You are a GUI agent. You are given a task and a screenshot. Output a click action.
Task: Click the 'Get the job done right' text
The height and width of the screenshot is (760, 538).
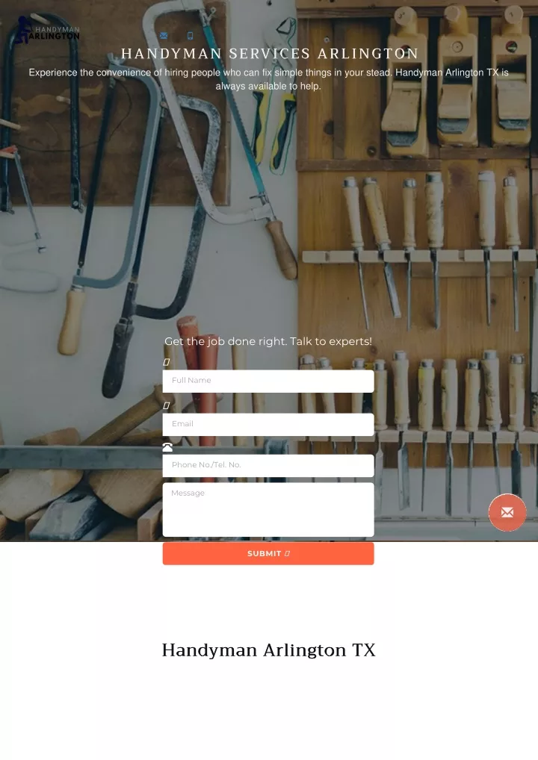pyautogui.click(x=268, y=341)
